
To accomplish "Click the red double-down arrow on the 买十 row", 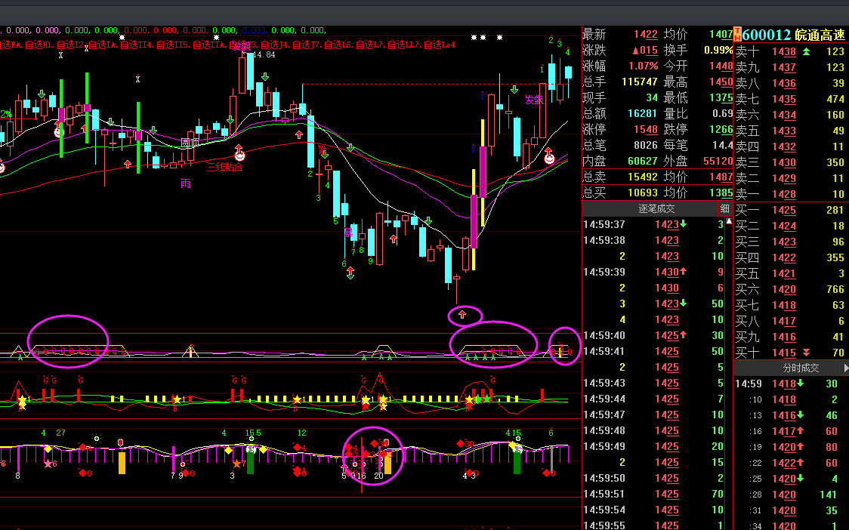I will coord(806,353).
